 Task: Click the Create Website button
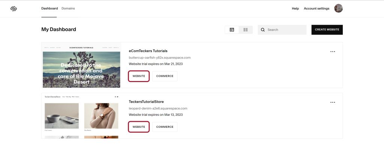pyautogui.click(x=327, y=30)
